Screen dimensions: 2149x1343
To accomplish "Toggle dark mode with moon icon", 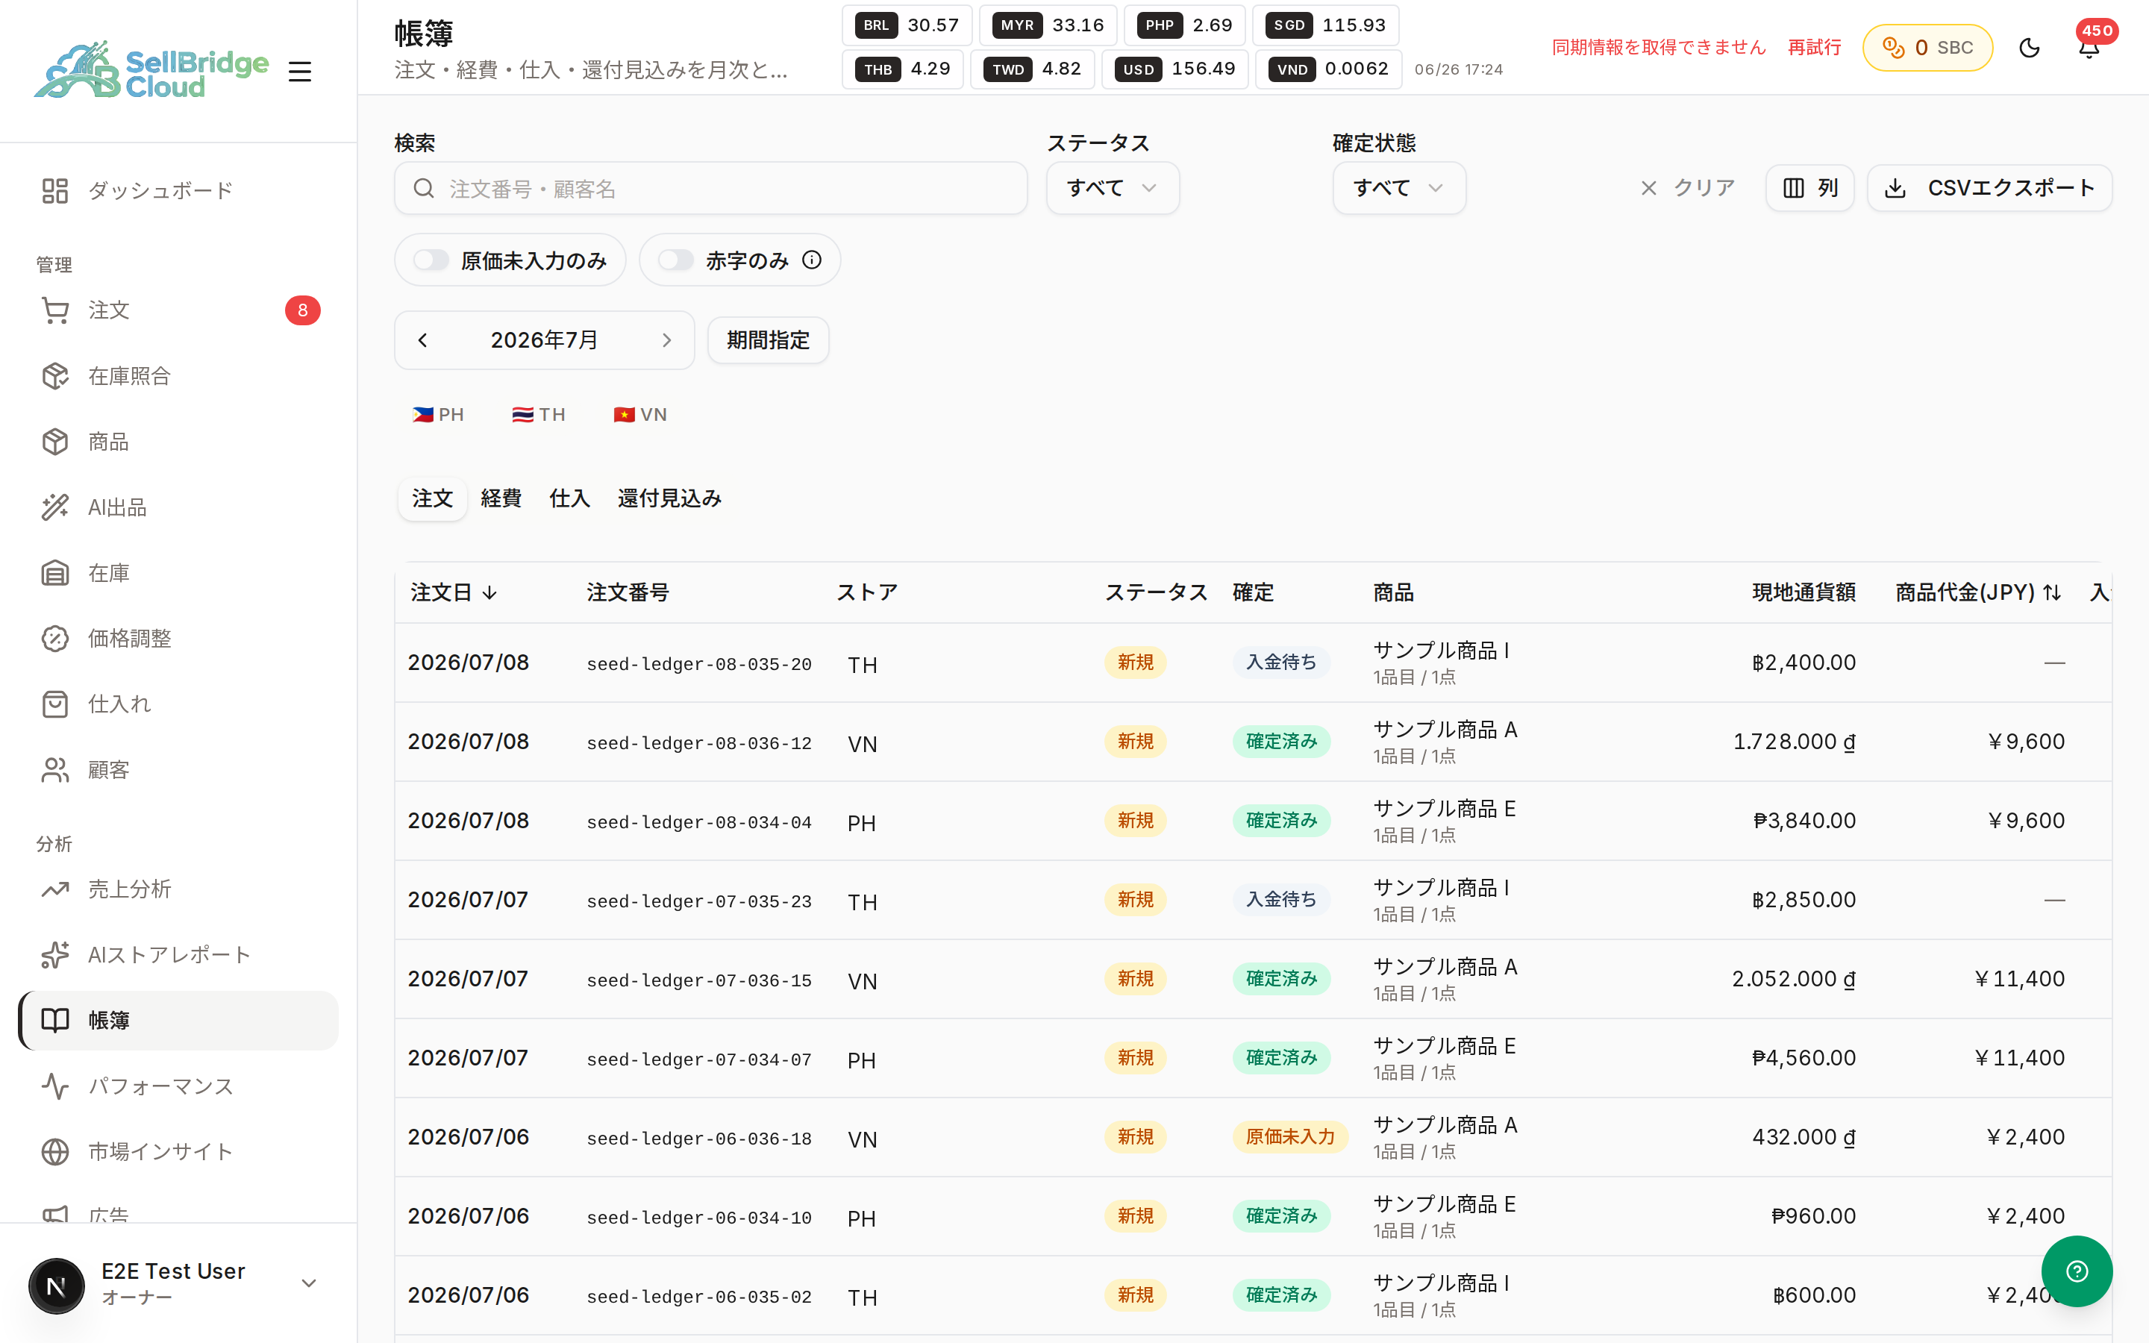I will point(2029,47).
